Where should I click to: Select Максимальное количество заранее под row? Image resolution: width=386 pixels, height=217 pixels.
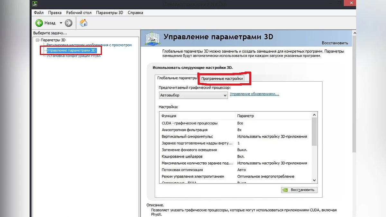point(235,163)
